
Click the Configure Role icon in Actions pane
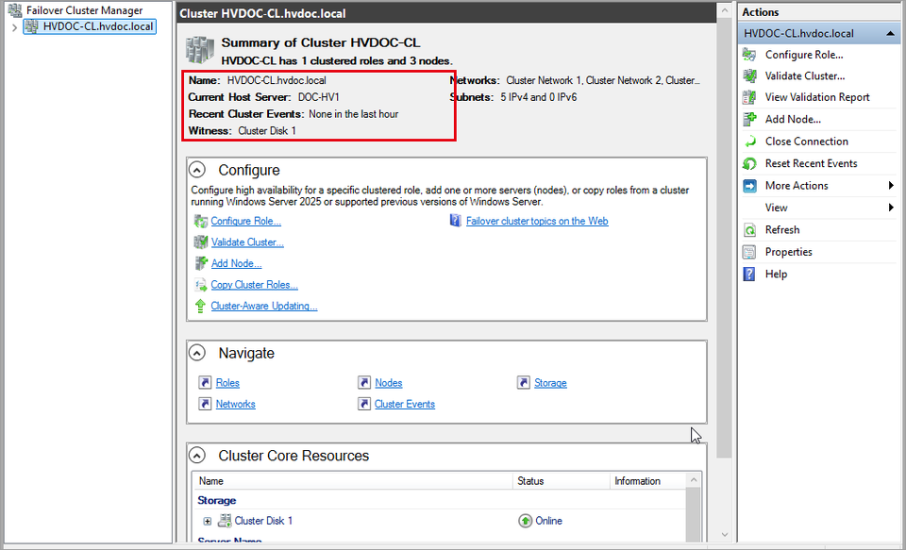749,55
